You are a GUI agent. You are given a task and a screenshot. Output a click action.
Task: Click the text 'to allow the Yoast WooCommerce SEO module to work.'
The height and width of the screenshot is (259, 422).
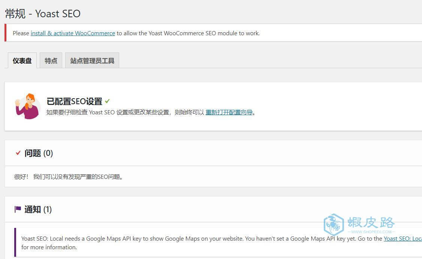coord(188,33)
